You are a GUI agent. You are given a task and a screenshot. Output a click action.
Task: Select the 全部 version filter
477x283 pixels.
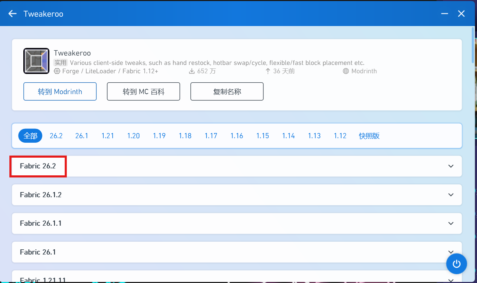pyautogui.click(x=30, y=136)
